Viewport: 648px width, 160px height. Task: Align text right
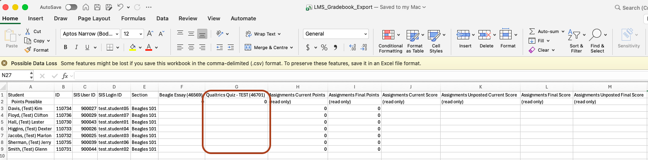(202, 47)
